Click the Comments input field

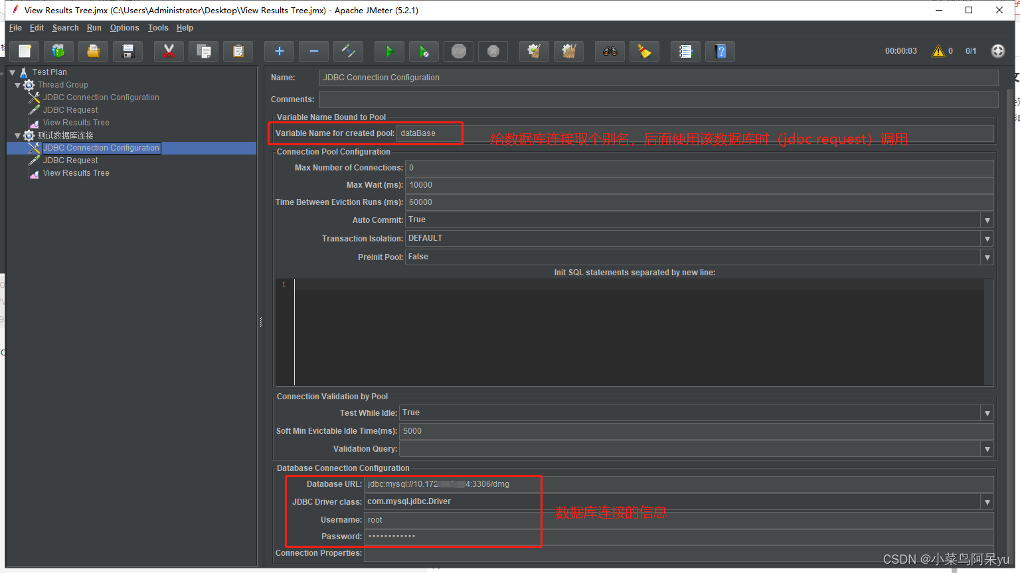[659, 99]
